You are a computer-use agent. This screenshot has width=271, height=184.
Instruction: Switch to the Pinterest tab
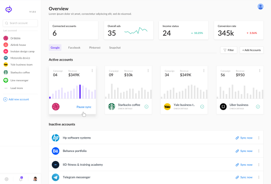(x=95, y=47)
